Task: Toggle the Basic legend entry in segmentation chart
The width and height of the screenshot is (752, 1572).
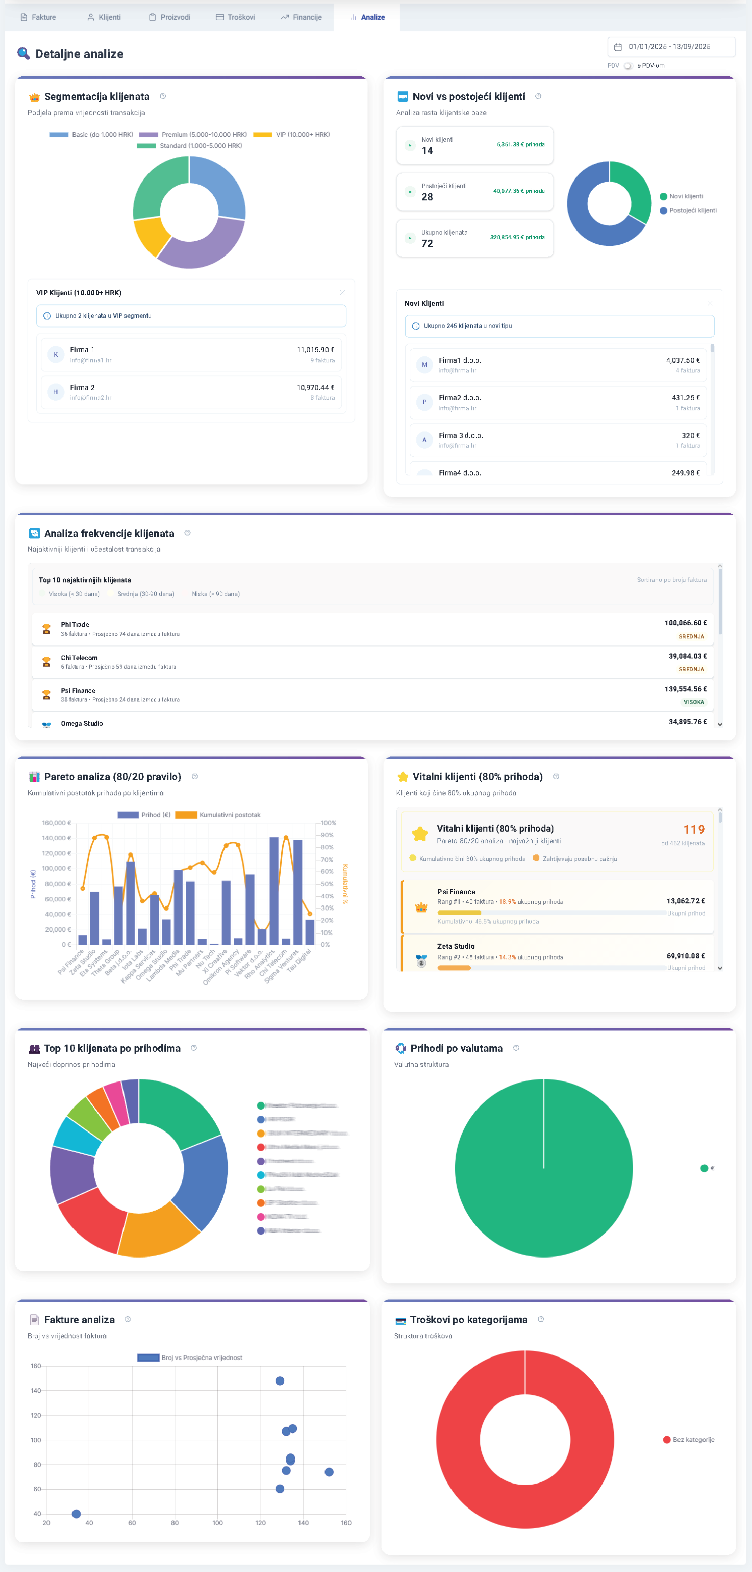Action: coord(91,134)
